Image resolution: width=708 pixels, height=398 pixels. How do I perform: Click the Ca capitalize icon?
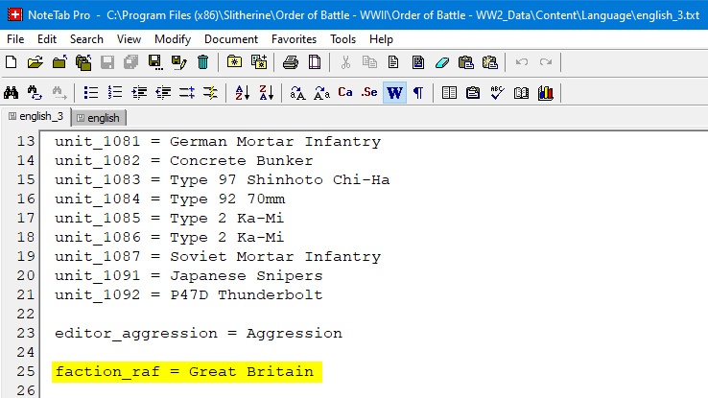pos(345,92)
